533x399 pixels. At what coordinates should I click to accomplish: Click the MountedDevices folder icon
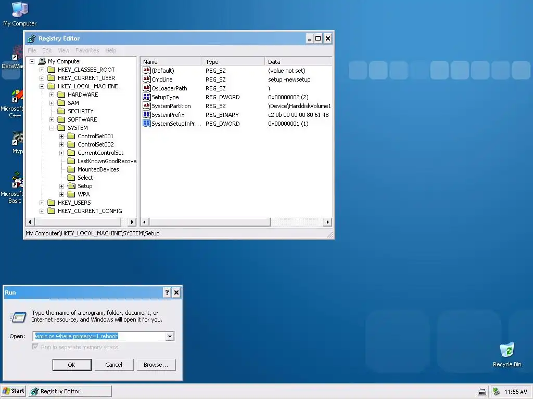click(71, 169)
